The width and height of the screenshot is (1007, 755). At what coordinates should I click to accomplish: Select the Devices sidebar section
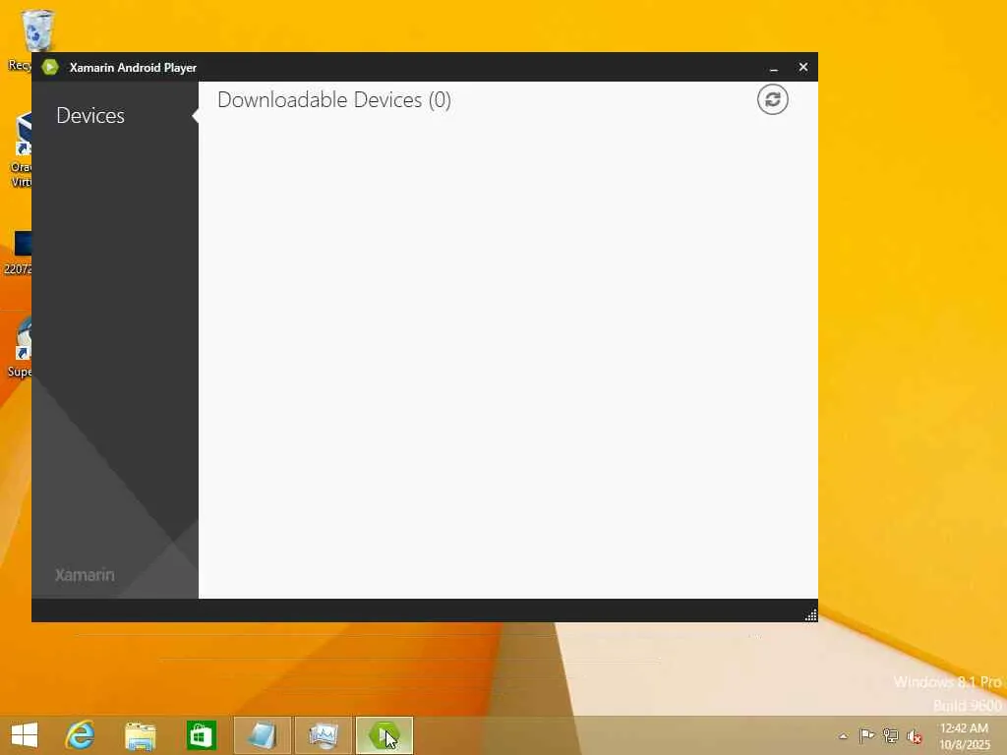click(x=90, y=116)
